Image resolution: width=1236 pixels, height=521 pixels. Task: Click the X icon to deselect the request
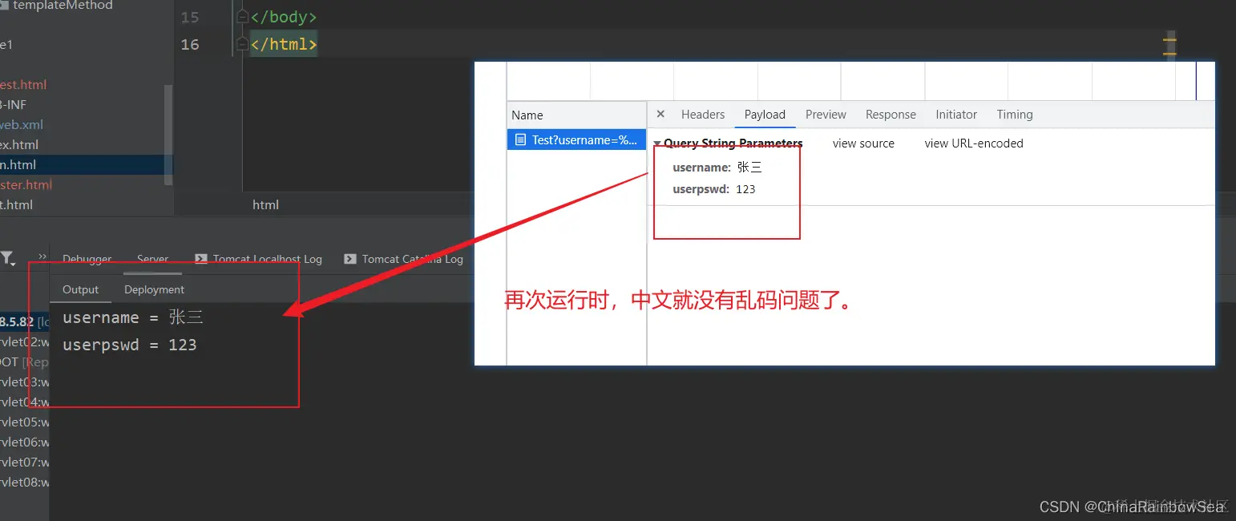click(660, 114)
